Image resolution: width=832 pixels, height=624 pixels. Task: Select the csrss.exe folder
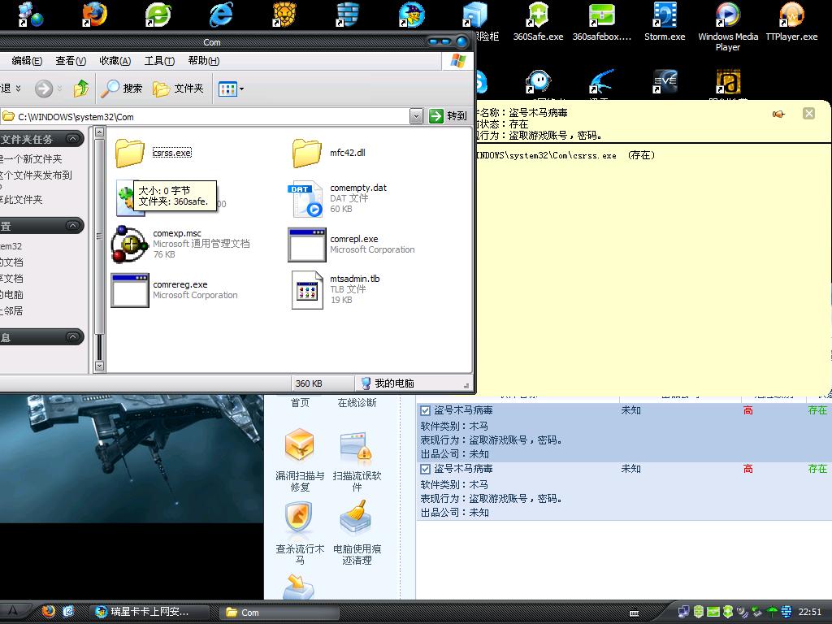pyautogui.click(x=154, y=153)
